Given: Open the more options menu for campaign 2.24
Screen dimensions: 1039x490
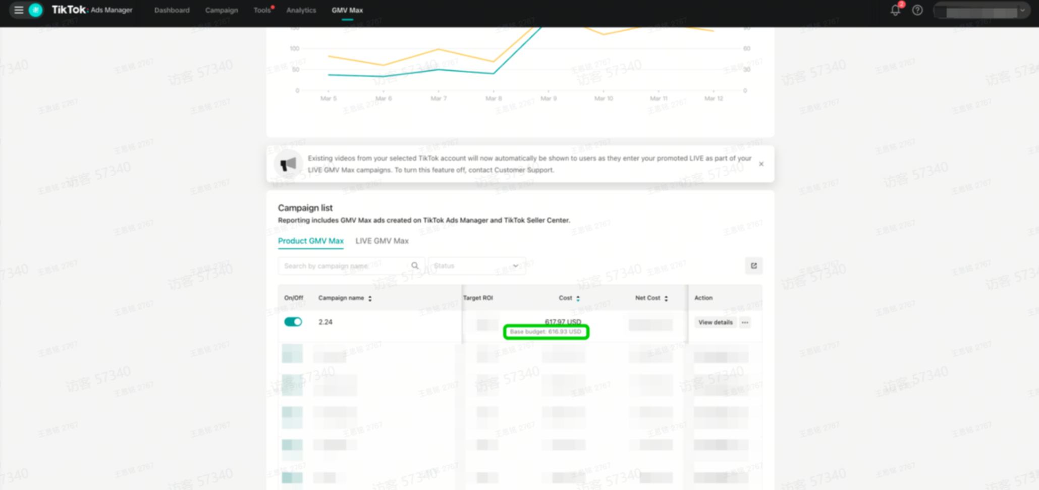Looking at the screenshot, I should [745, 322].
